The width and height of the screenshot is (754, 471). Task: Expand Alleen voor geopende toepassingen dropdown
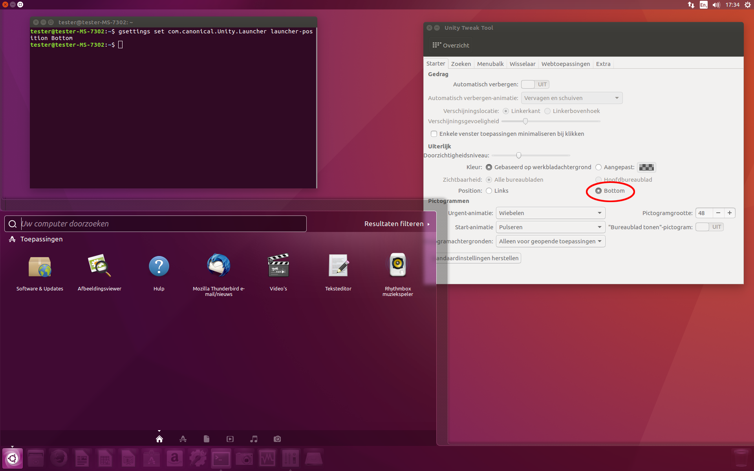tap(550, 241)
